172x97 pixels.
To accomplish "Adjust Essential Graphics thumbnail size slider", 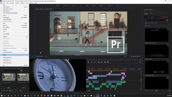I will click(150, 91).
